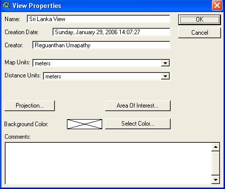Open the Map Units dropdown arrow
This screenshot has width=225, height=189.
[x=165, y=63]
